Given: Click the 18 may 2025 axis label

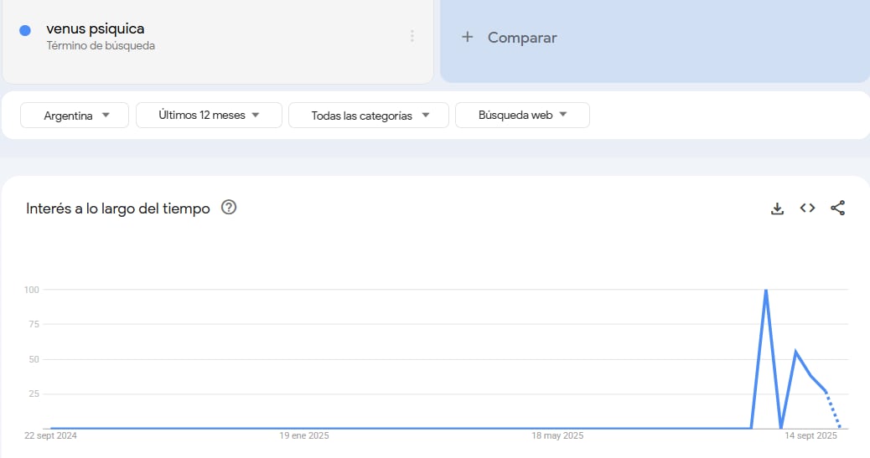Looking at the screenshot, I should (557, 436).
